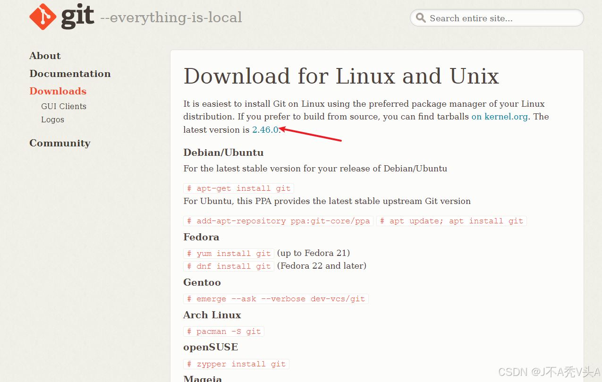Navigate to the Community page
The image size is (602, 382).
pos(59,143)
